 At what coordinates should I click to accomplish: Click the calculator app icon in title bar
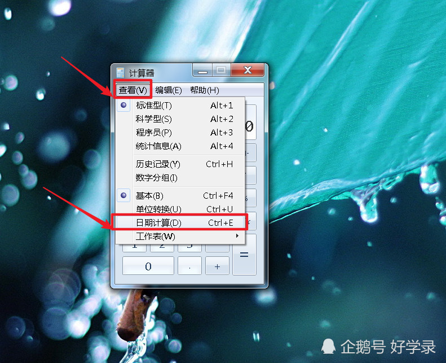coord(120,73)
